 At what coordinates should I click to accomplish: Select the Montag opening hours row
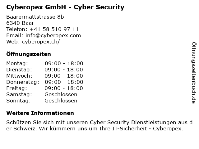[45, 63]
